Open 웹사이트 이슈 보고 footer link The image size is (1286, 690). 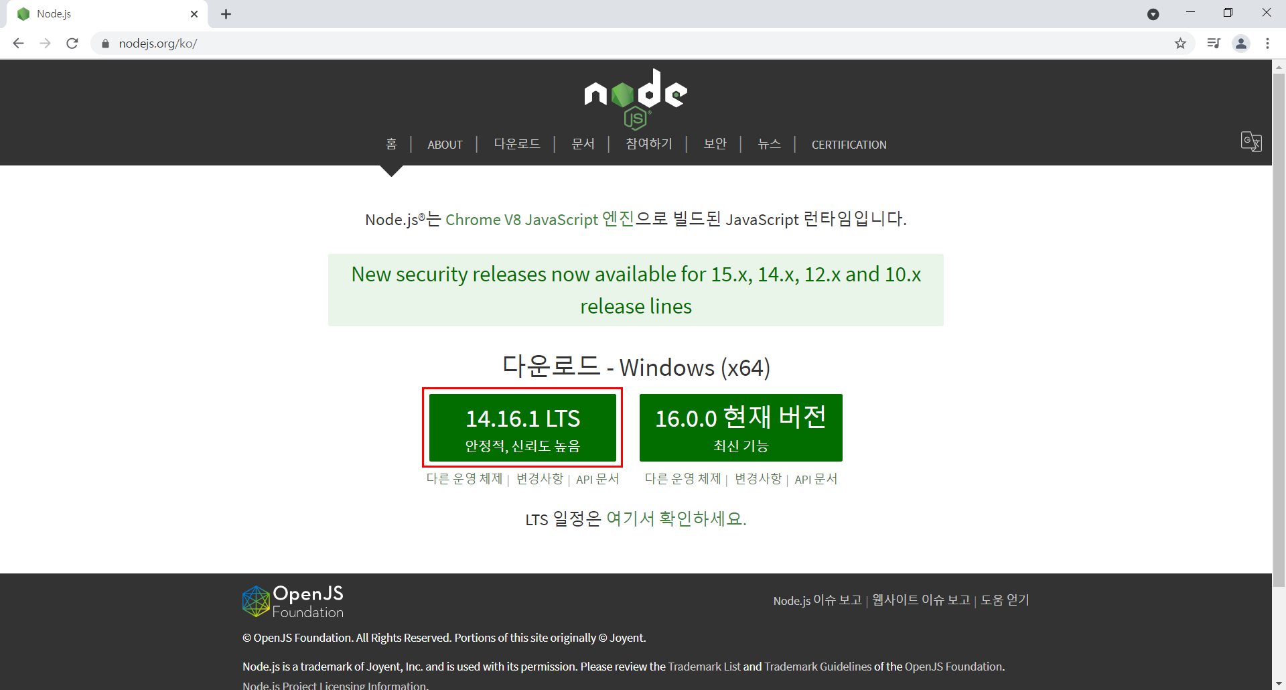click(921, 600)
